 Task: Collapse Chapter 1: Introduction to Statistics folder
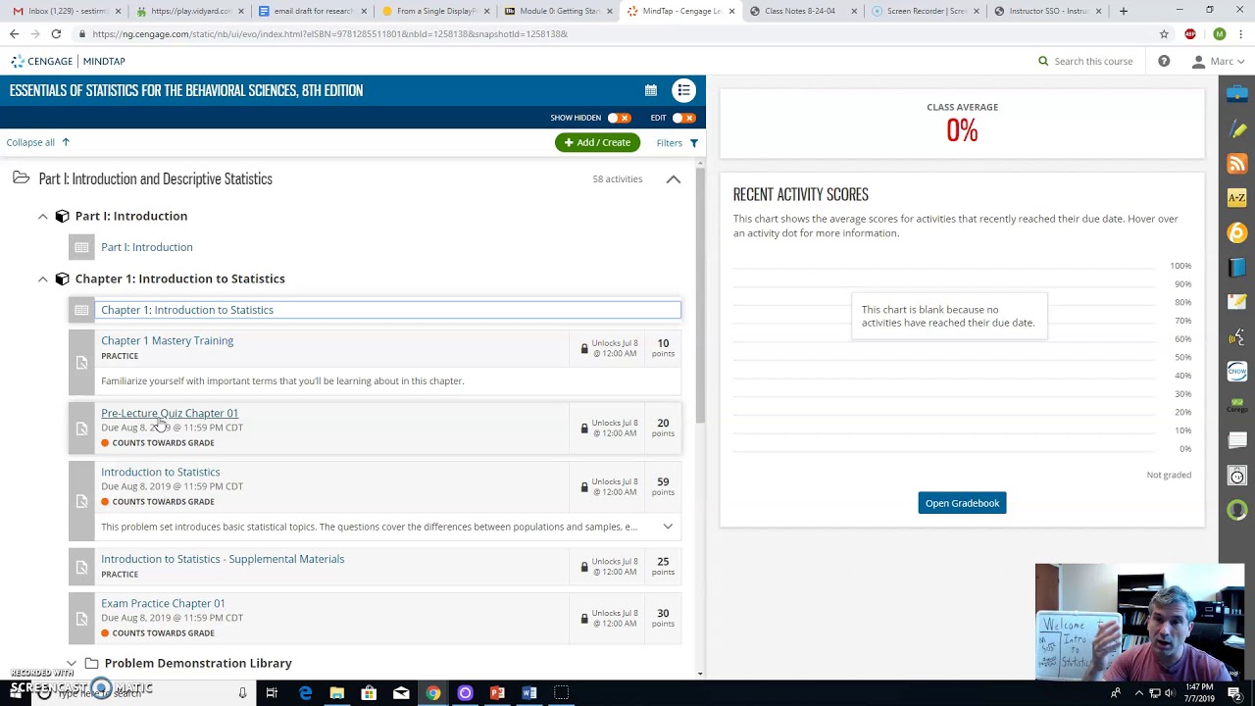pyautogui.click(x=43, y=278)
